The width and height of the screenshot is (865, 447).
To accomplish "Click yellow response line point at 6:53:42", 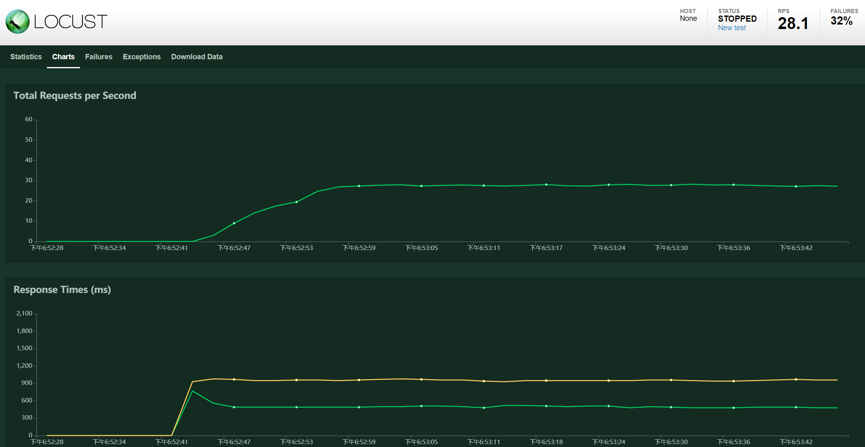I will coord(796,380).
